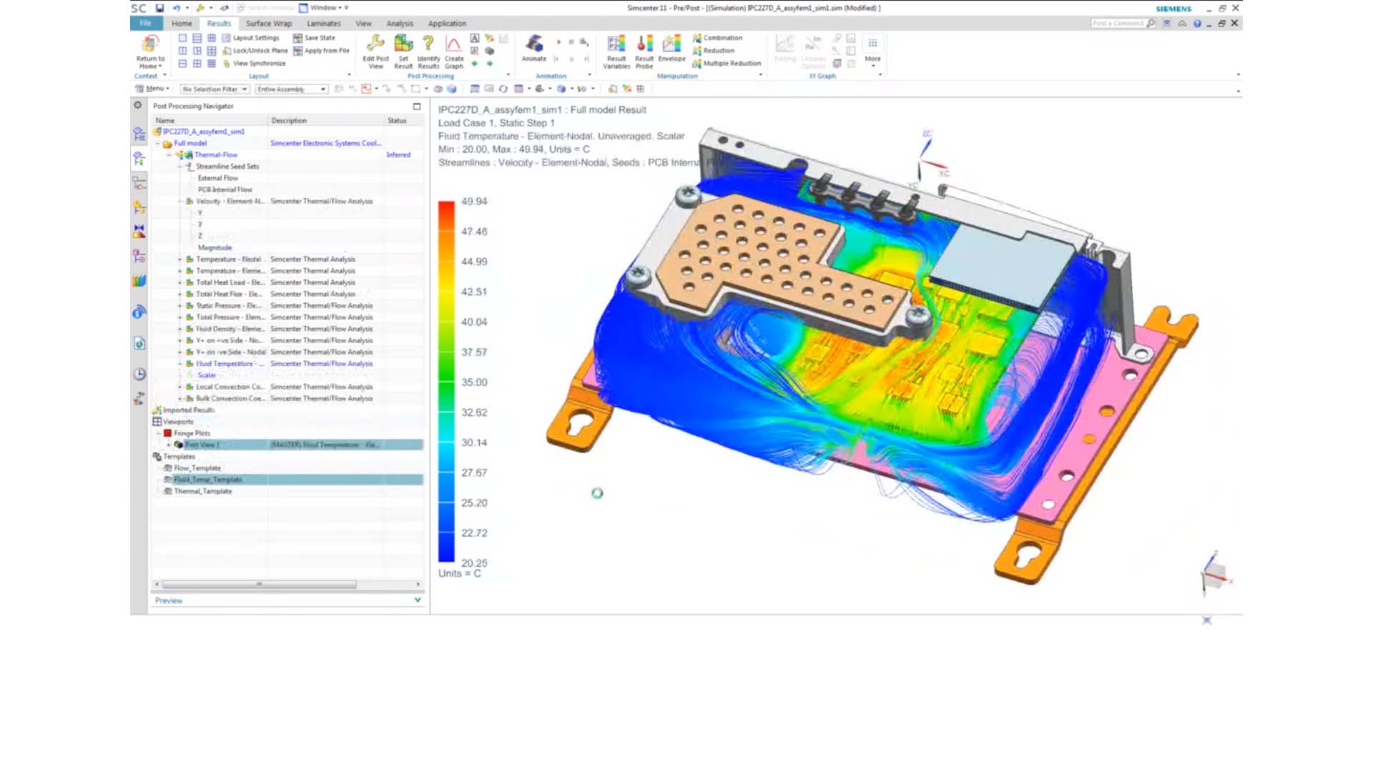Select the Envelope manipulation tool
The height and width of the screenshot is (772, 1373).
click(671, 50)
